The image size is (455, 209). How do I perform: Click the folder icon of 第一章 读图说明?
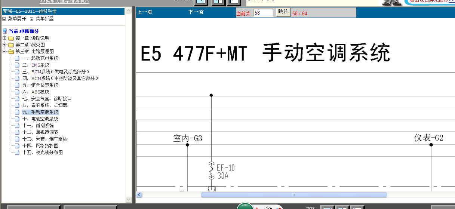[11, 38]
